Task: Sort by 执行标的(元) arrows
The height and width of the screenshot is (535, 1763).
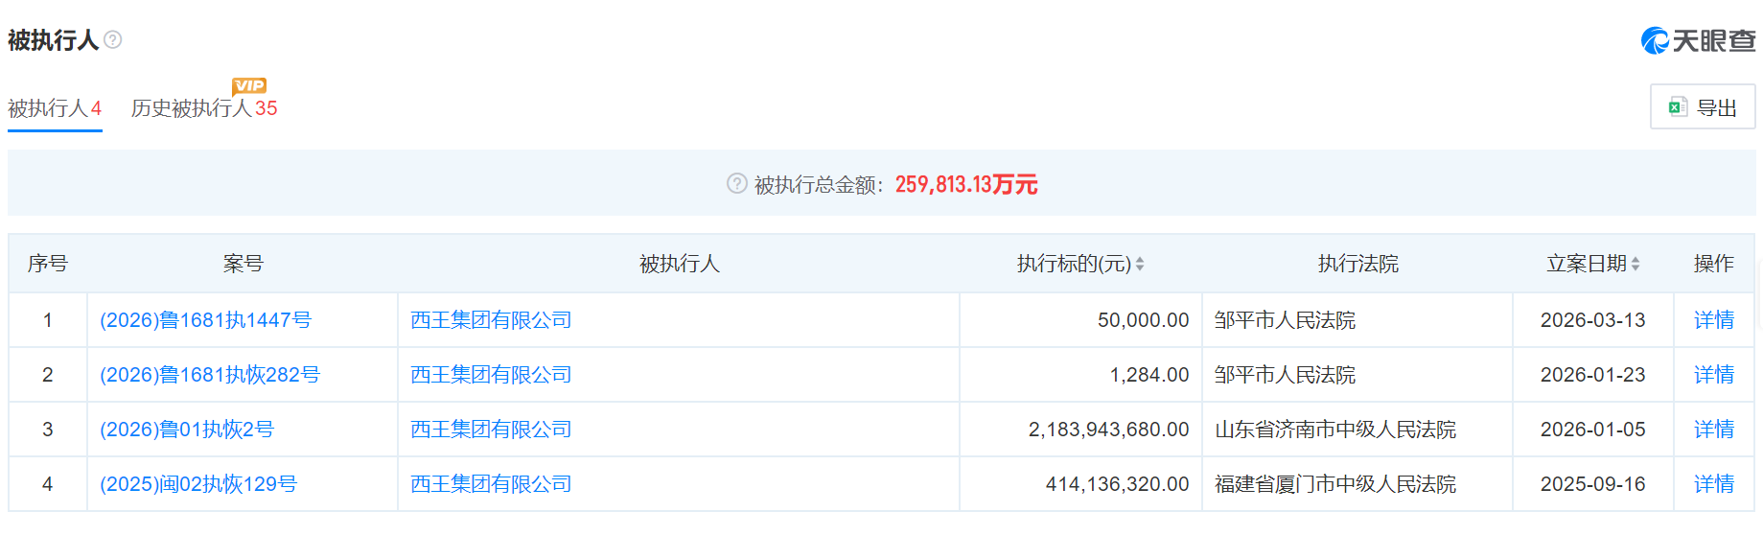Action: pyautogui.click(x=1140, y=264)
